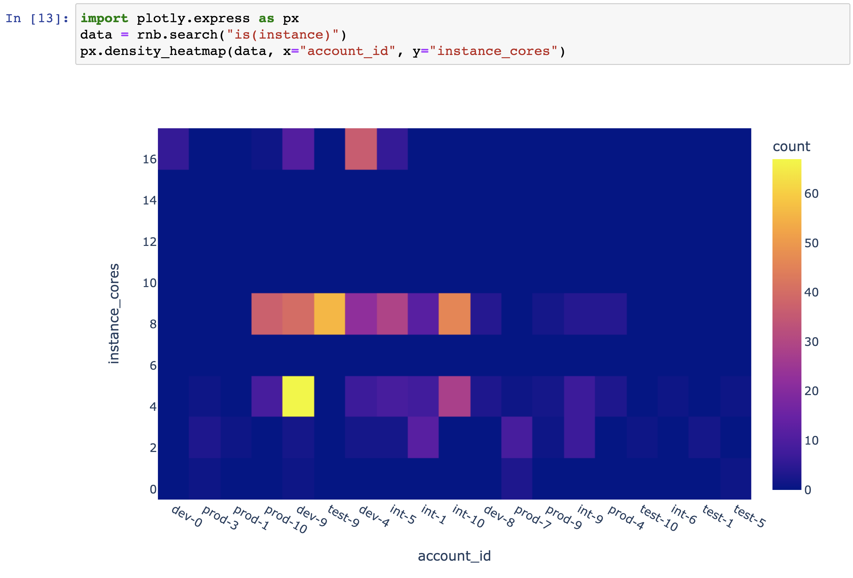The width and height of the screenshot is (853, 578).
Task: Click the count colorbar gradient
Action: tap(786, 324)
